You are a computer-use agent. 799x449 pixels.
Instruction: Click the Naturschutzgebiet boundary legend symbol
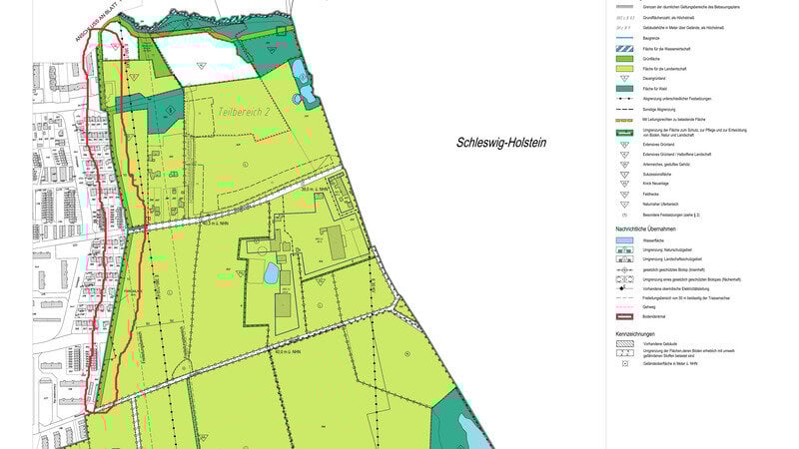pos(625,250)
